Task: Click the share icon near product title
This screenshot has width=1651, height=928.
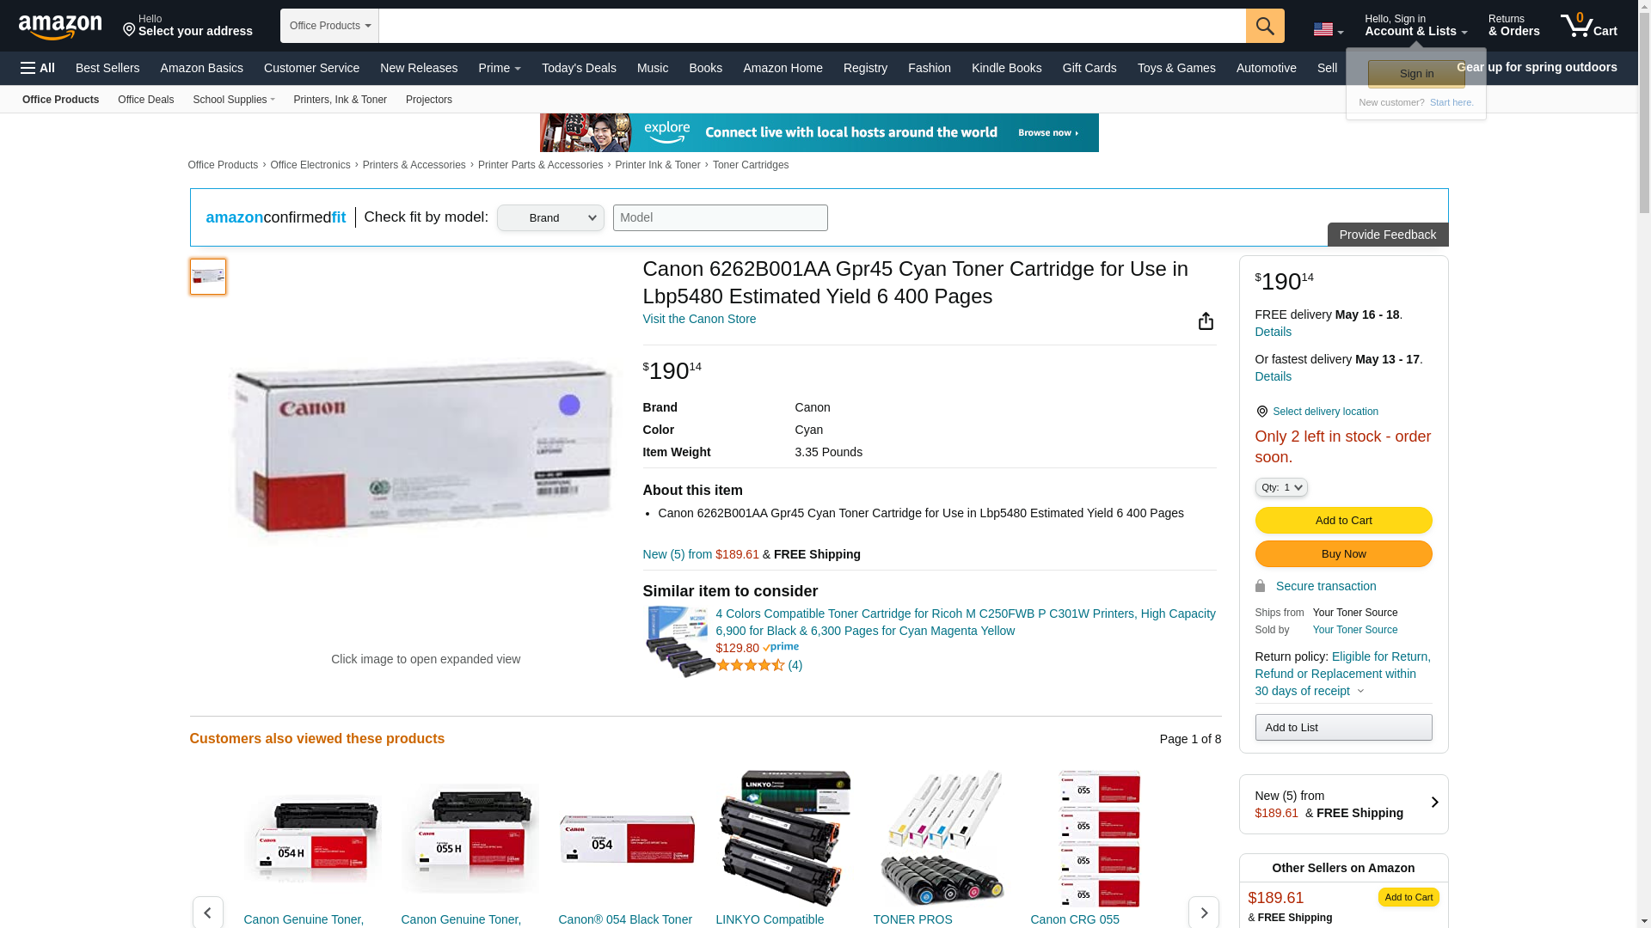Action: [1205, 321]
